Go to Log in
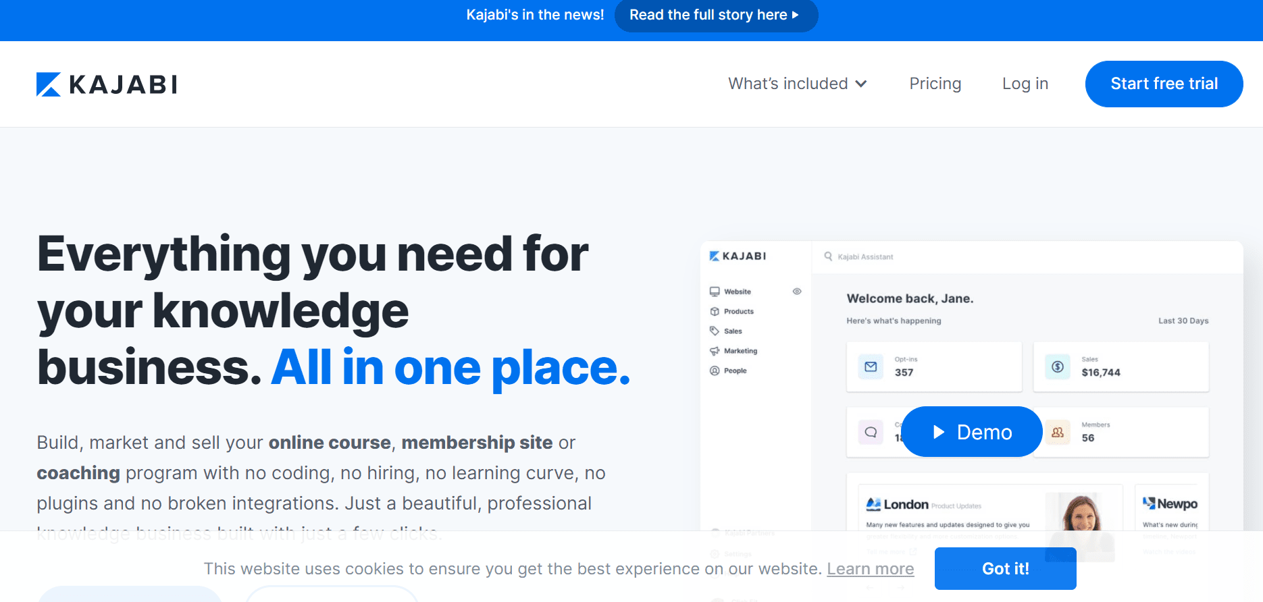Viewport: 1263px width, 602px height. pos(1025,84)
